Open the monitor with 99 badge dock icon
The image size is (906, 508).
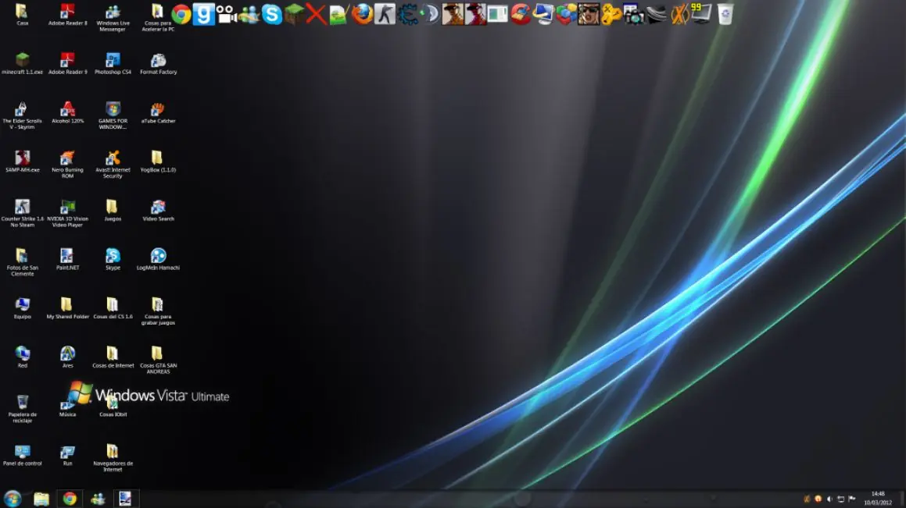702,14
